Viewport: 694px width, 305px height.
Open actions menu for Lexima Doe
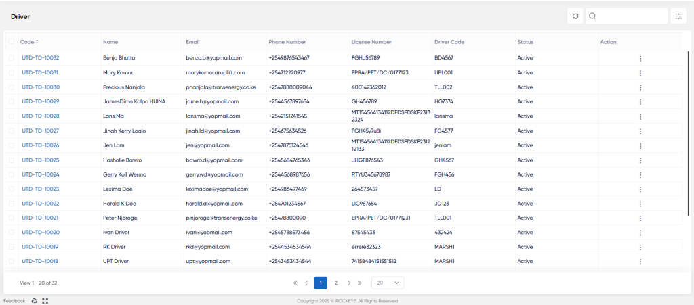(640, 189)
